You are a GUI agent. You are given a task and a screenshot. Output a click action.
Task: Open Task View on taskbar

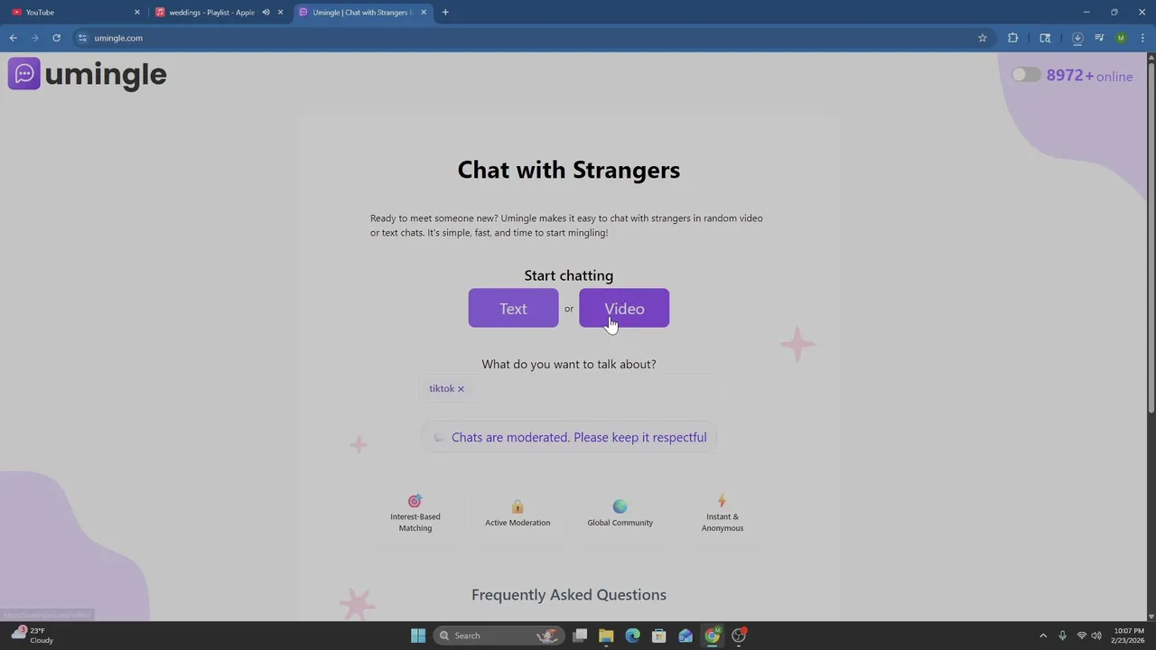(580, 636)
